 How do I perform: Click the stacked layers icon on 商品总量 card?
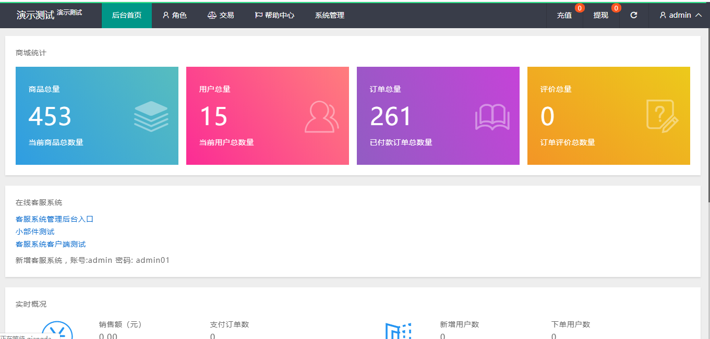pos(151,116)
